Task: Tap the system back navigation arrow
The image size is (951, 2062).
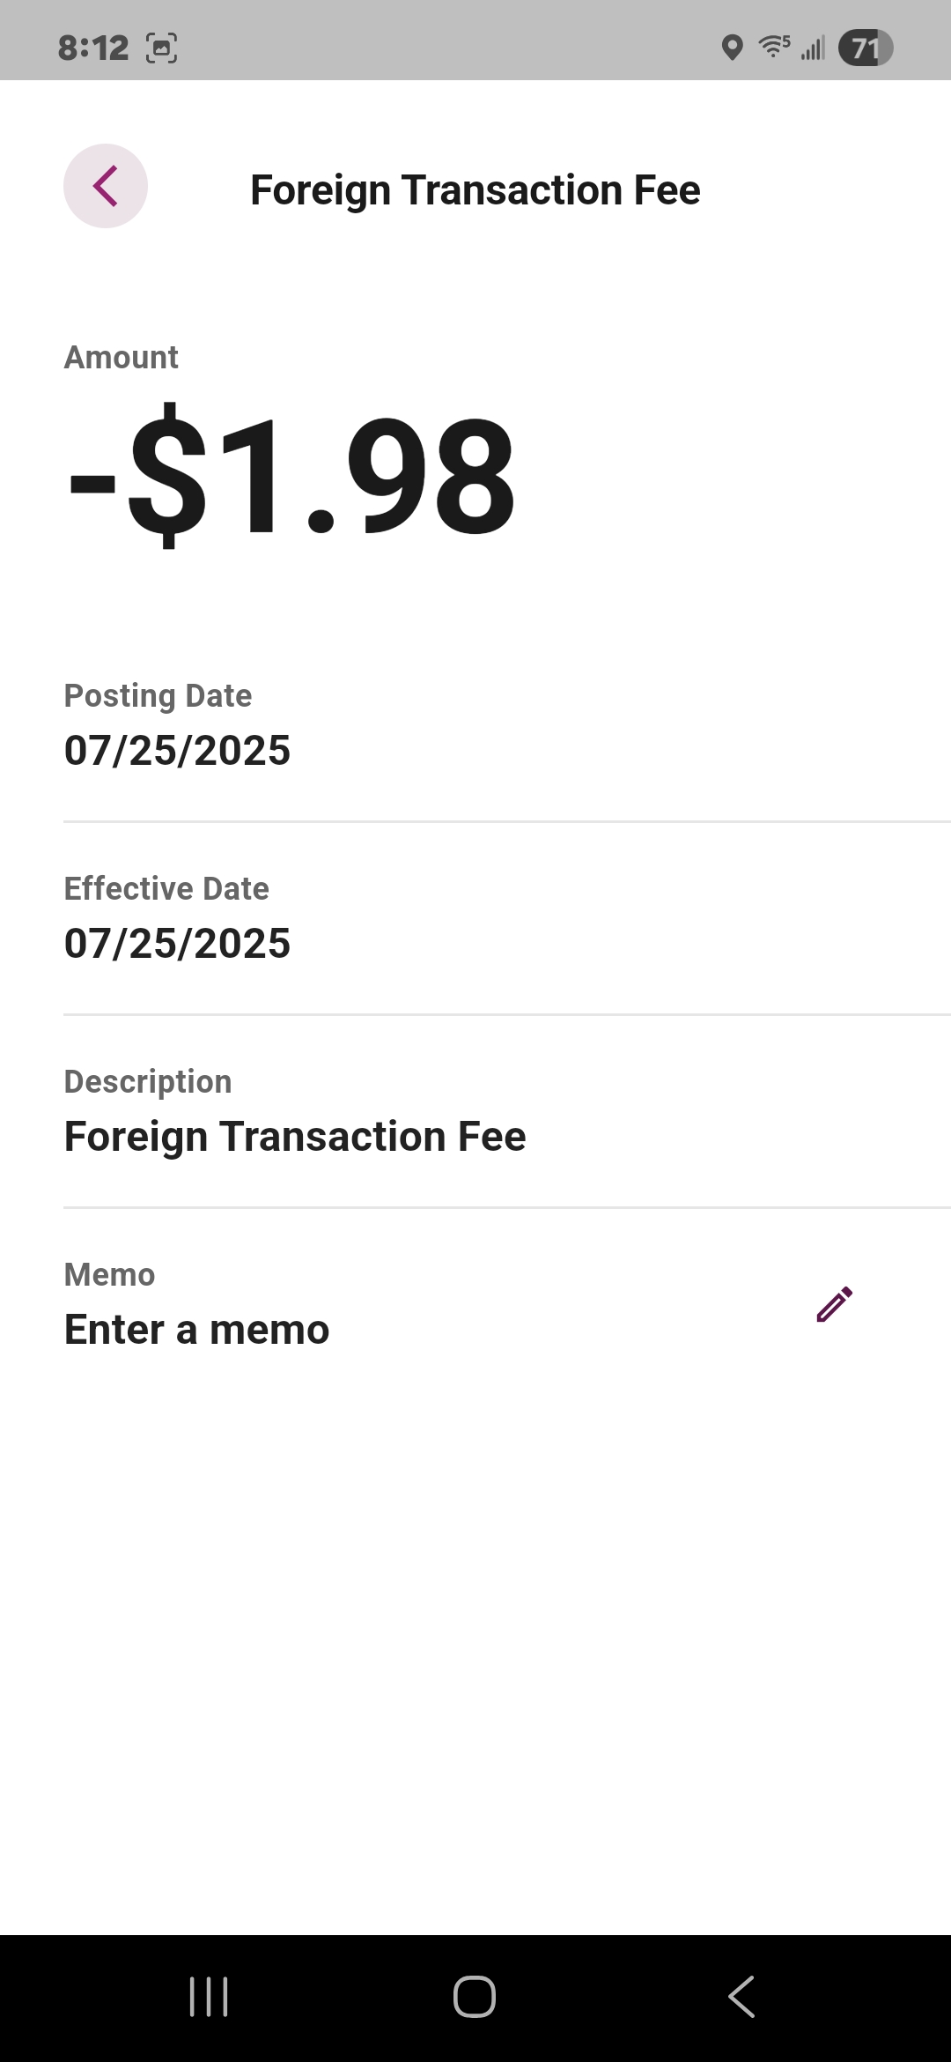Action: click(741, 1997)
